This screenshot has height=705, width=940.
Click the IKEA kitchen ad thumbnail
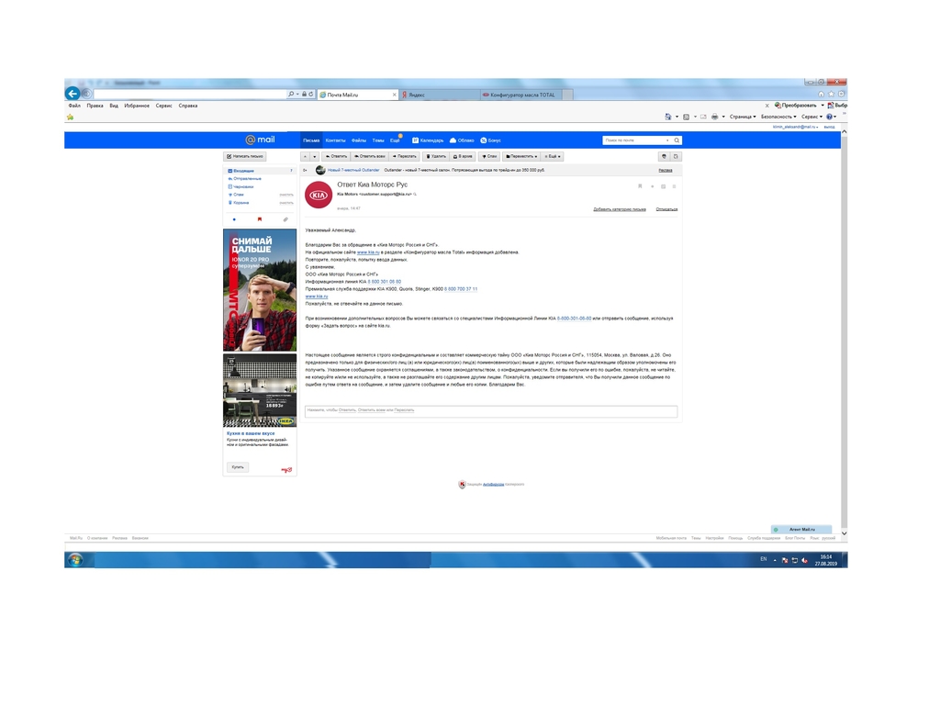click(x=260, y=390)
